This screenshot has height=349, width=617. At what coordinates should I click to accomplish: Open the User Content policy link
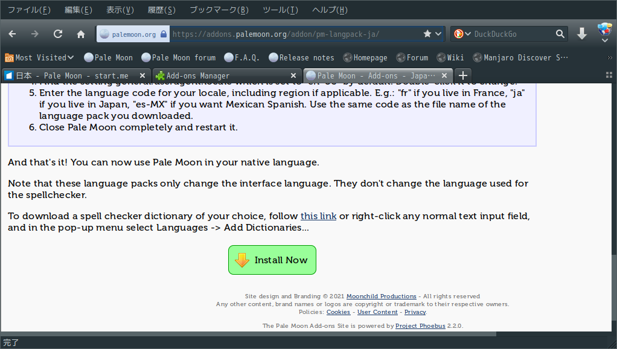point(377,312)
